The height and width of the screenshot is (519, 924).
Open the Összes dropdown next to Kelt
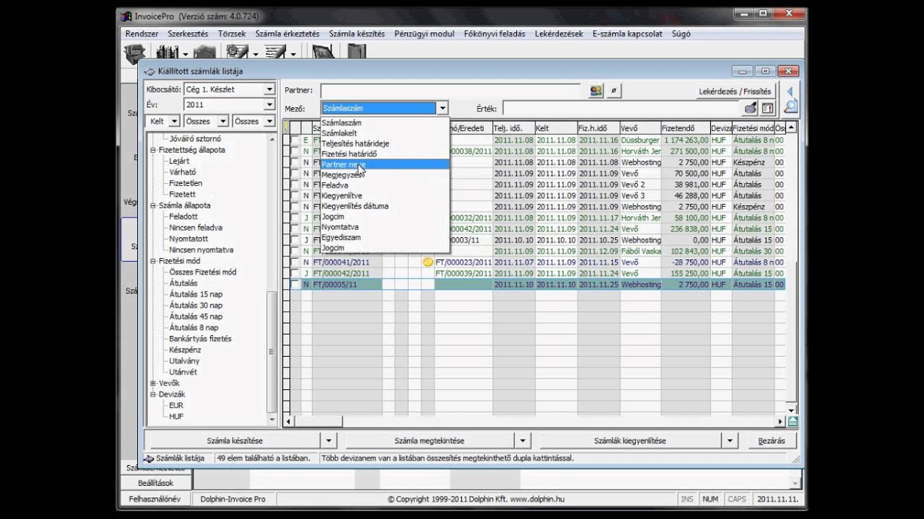[223, 121]
